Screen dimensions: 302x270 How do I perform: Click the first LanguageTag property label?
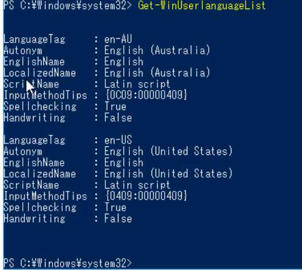tap(35, 39)
